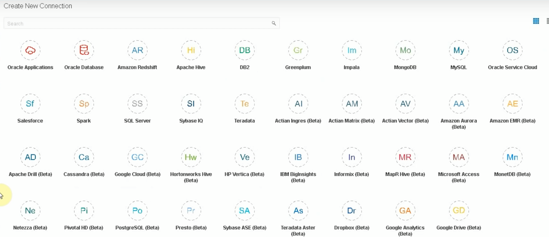Click the magnifier search button
Screen dimensions: 549x237
274,23
